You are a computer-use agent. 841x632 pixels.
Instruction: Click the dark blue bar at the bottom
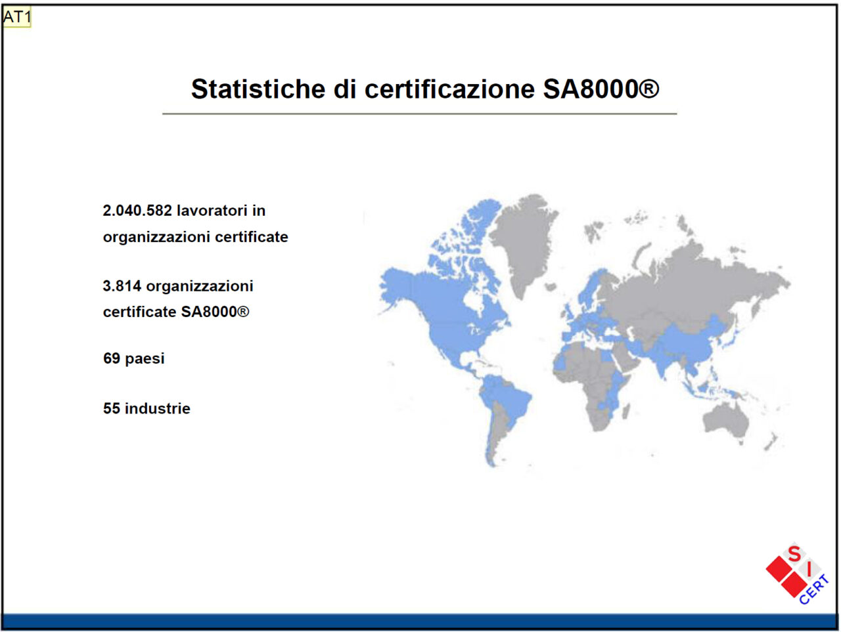tap(420, 620)
